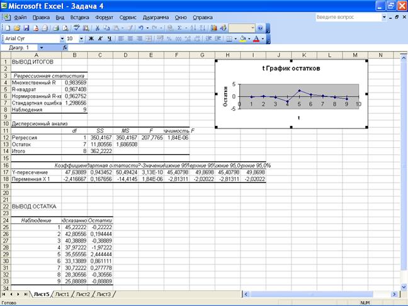Screen dimensions: 408x306
Task: Open the font size dropdown showing 10
Action: click(x=81, y=38)
